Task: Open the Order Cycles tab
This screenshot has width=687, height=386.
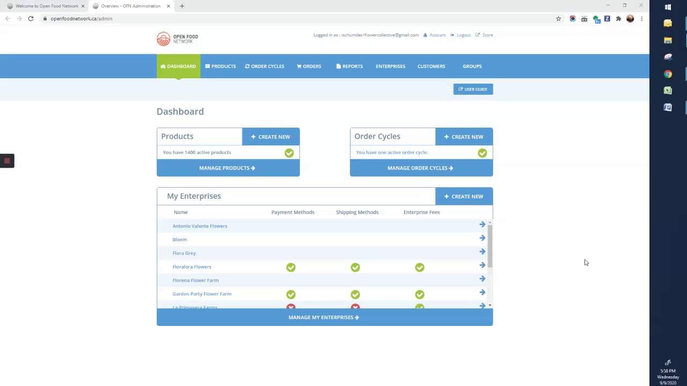Action: click(265, 66)
